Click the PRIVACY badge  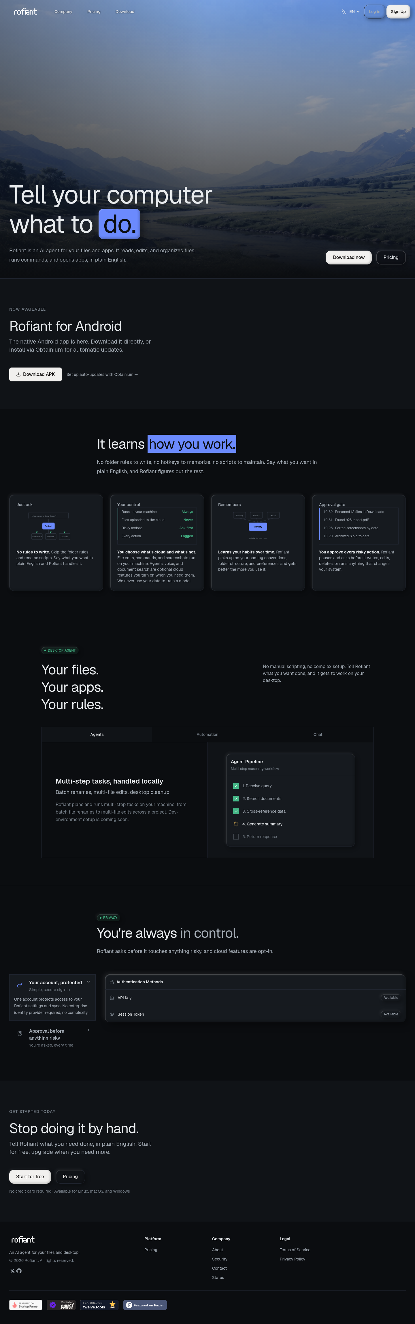point(108,918)
